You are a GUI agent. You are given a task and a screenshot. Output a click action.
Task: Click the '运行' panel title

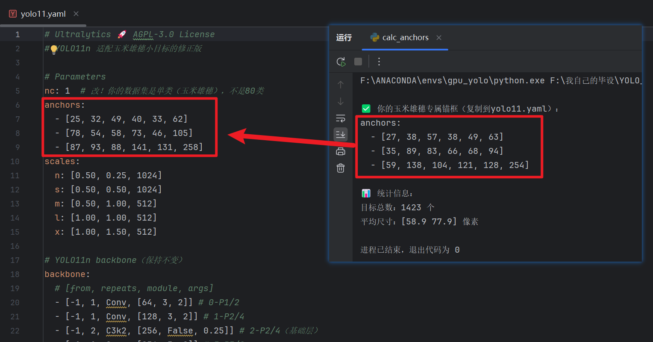(x=344, y=38)
